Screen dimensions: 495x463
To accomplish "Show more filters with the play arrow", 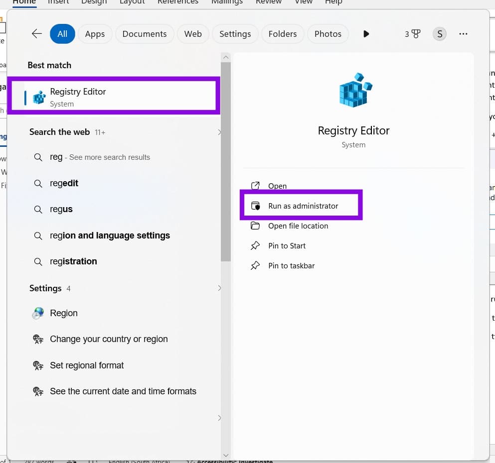I will 366,34.
